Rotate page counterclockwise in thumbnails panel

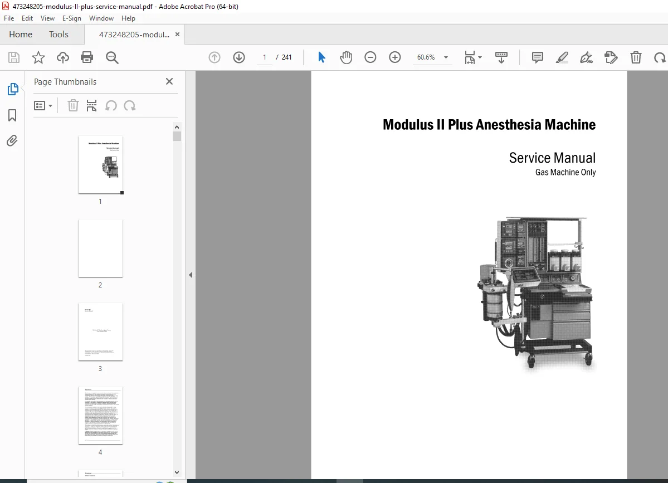(111, 106)
